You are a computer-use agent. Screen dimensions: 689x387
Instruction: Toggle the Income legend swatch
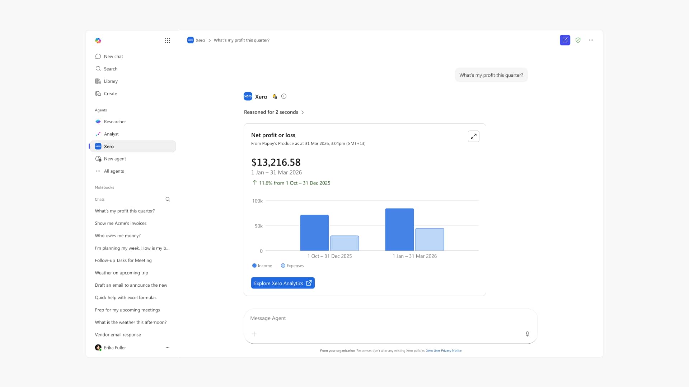254,266
